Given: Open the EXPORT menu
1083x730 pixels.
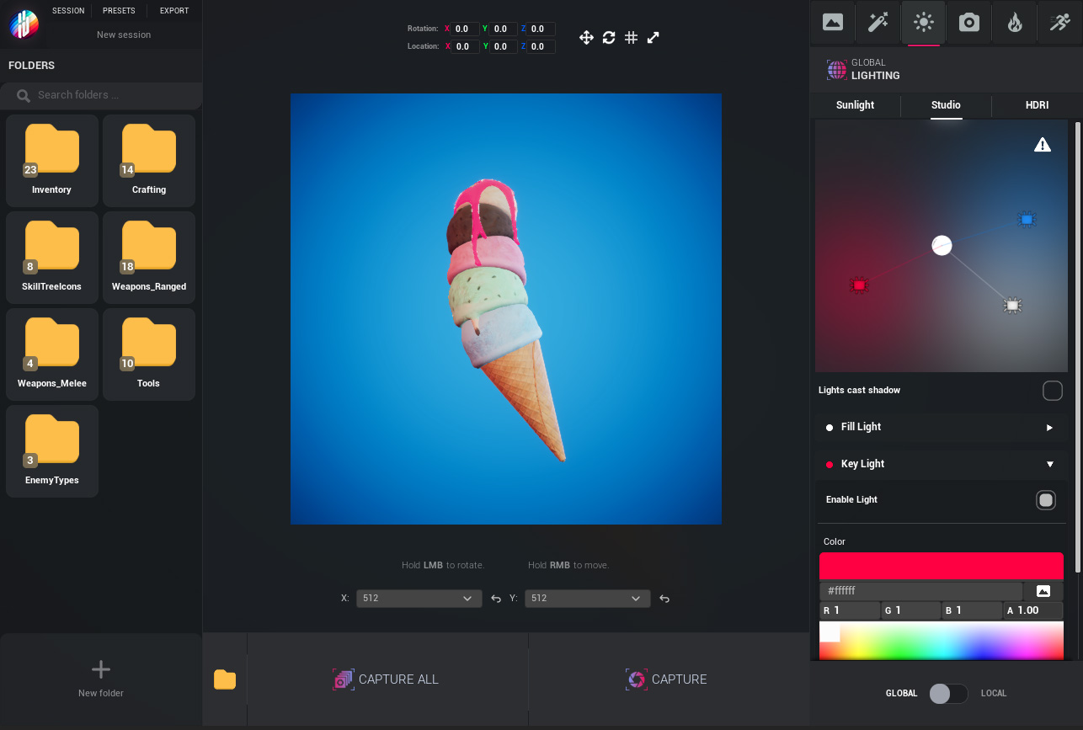Looking at the screenshot, I should [174, 11].
